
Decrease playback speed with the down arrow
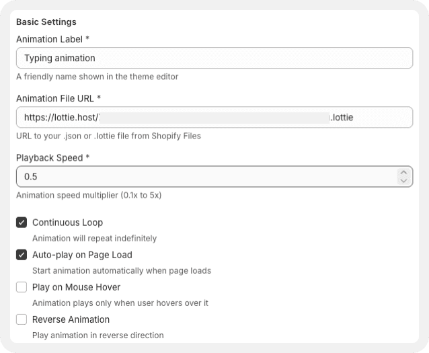coord(403,181)
